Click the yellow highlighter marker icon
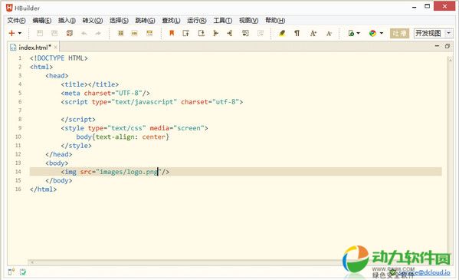Viewport: 459px width, 280px height. click(282, 33)
